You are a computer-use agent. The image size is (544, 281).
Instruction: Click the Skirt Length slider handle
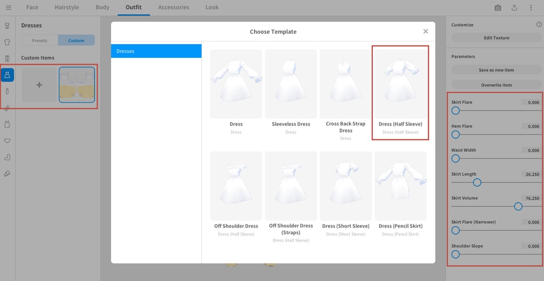click(477, 182)
